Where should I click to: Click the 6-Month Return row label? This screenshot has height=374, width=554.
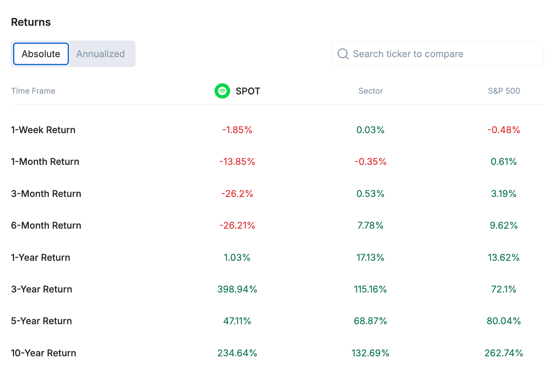point(46,225)
